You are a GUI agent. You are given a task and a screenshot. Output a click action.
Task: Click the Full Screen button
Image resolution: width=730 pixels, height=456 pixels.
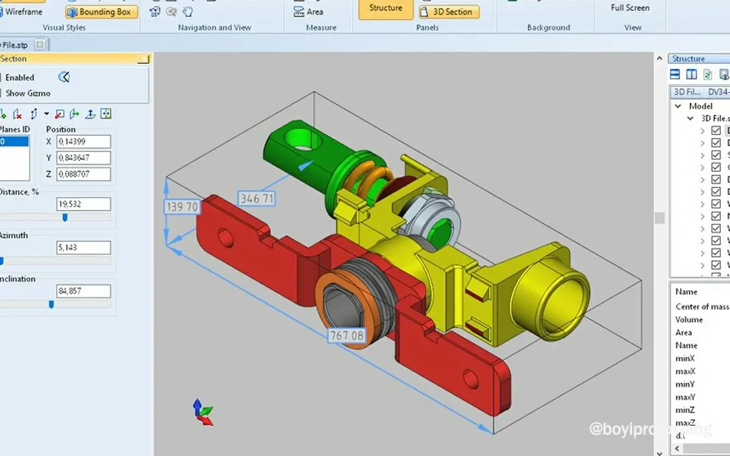tap(630, 8)
